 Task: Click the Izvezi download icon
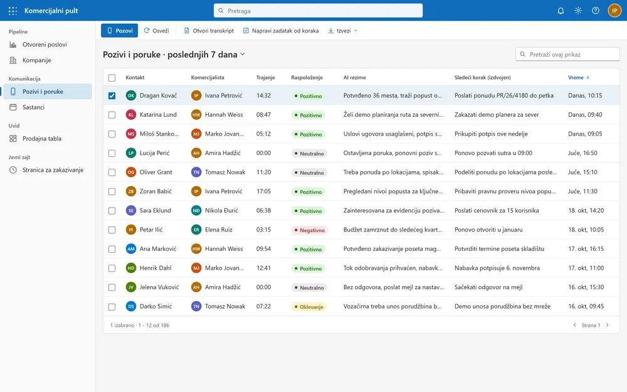tap(330, 30)
